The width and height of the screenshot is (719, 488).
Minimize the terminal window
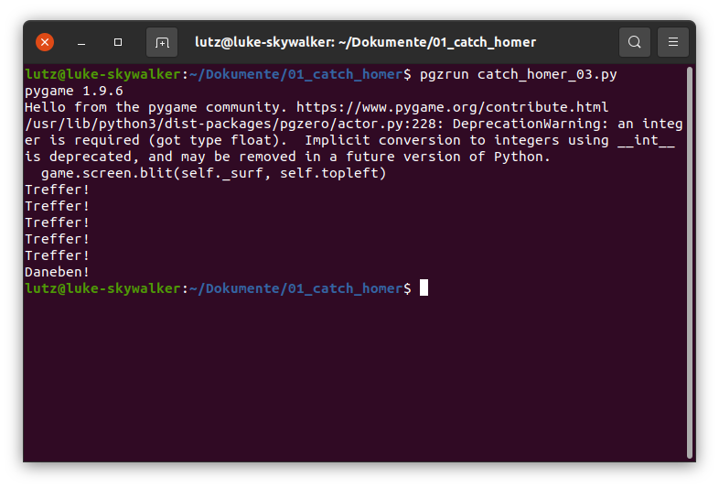(x=81, y=42)
